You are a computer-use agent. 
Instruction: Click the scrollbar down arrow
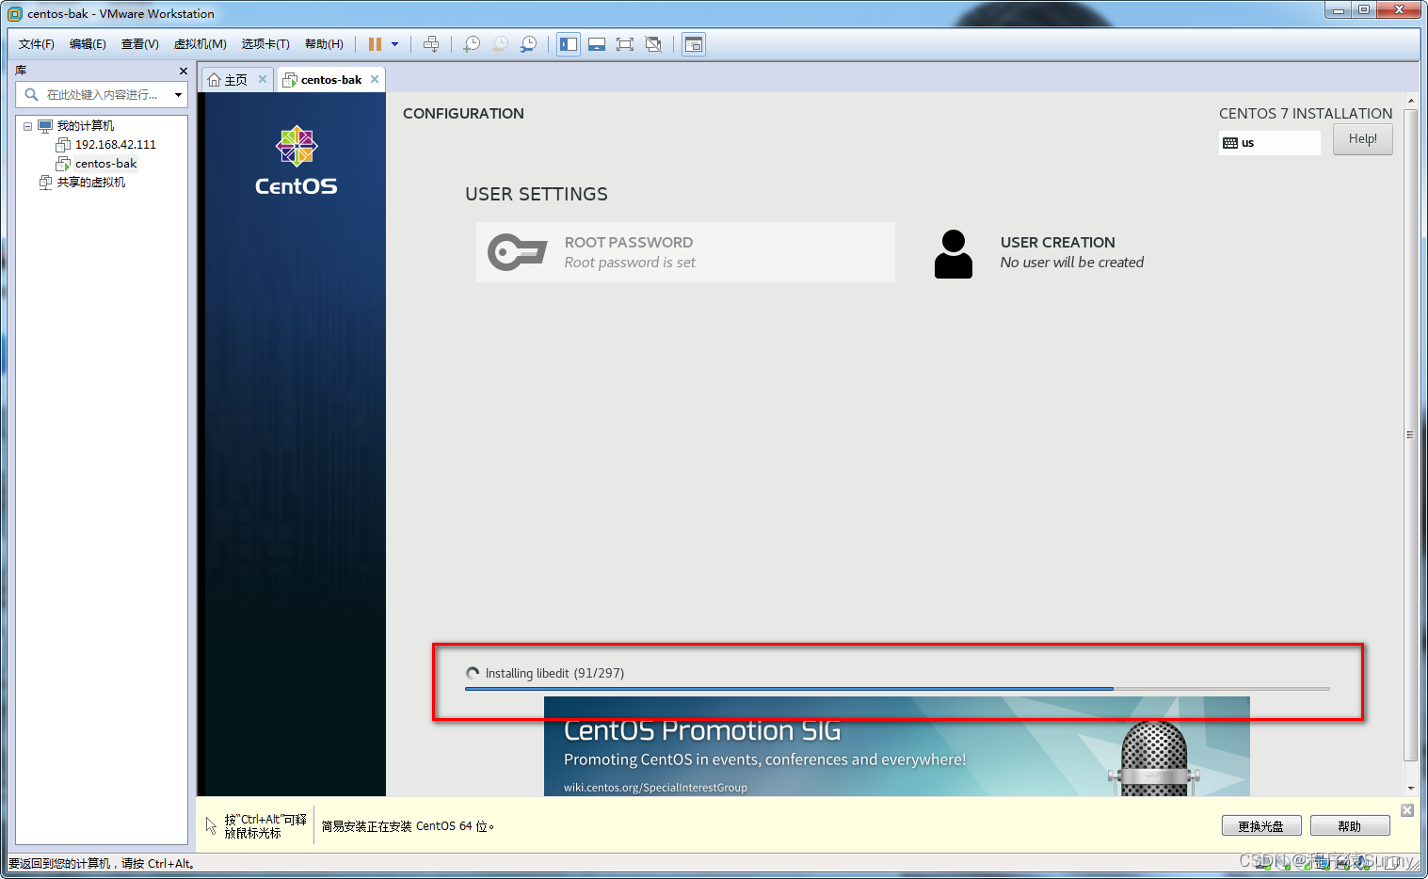click(1410, 789)
